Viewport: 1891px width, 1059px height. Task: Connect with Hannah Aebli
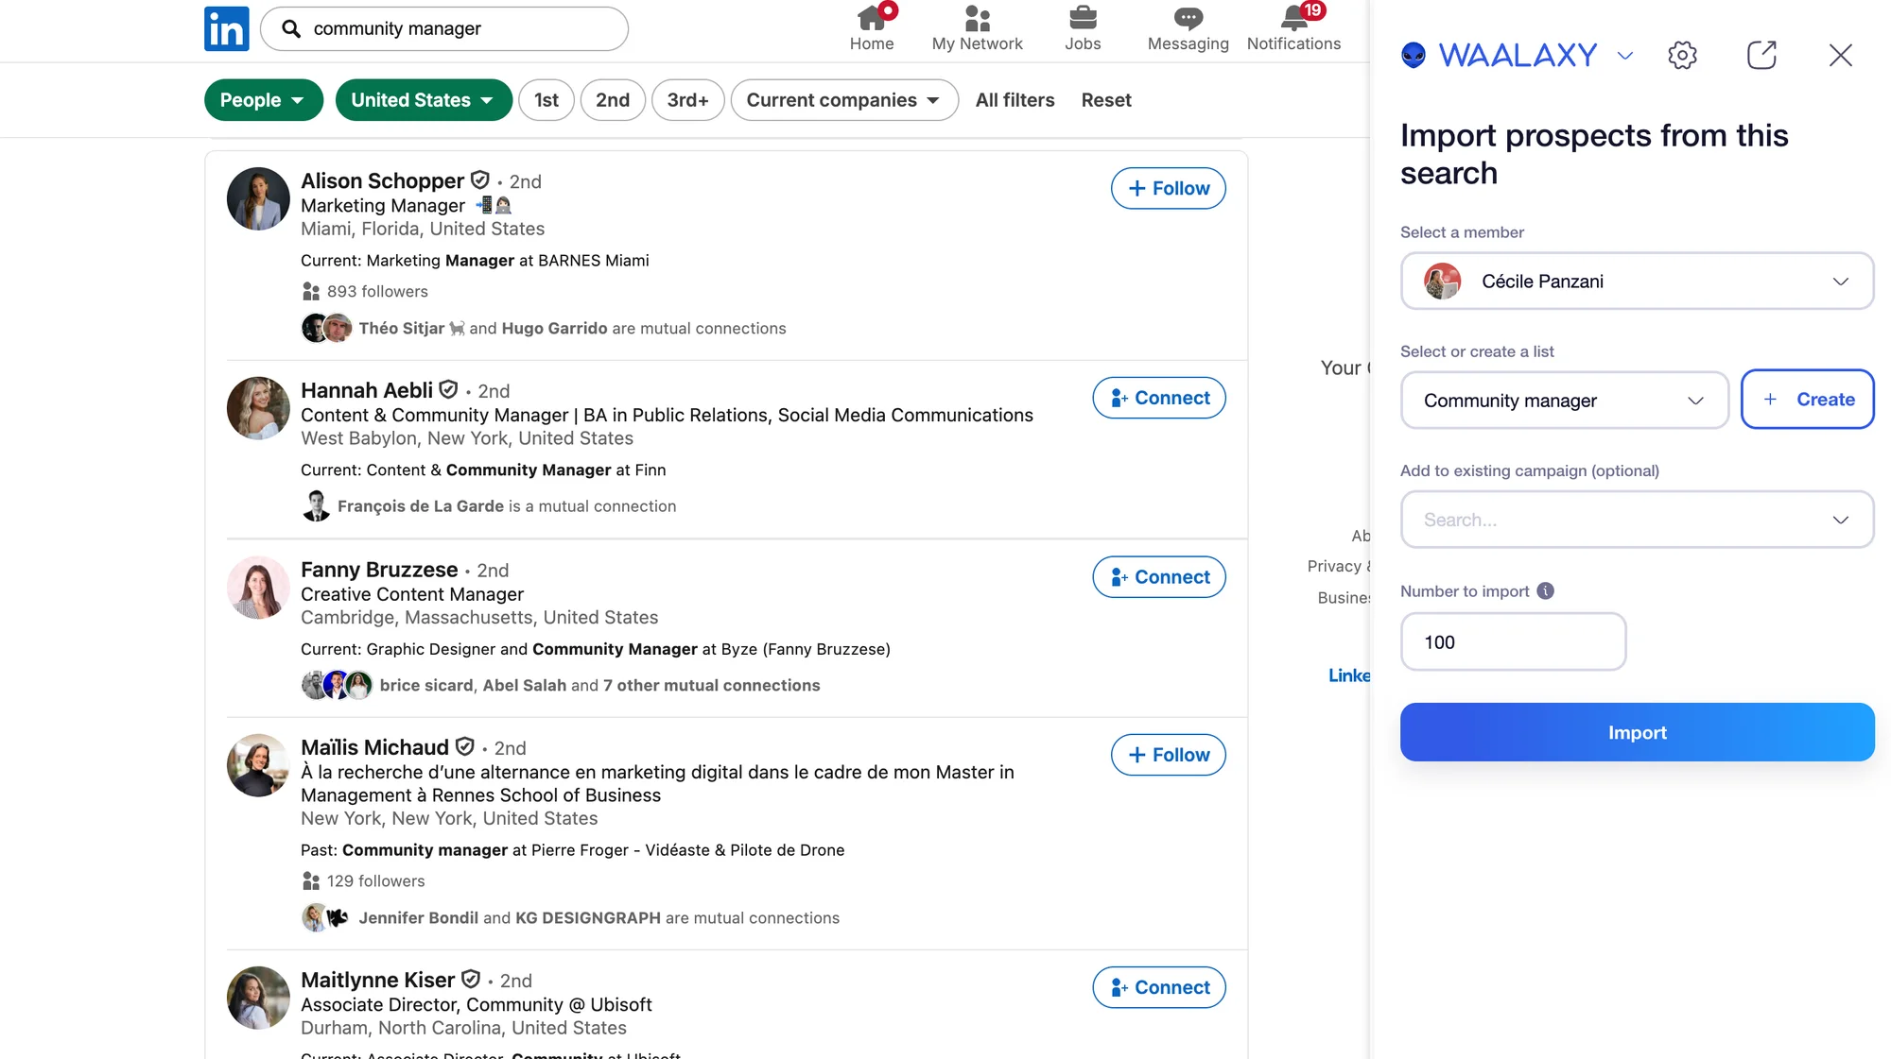[1159, 398]
